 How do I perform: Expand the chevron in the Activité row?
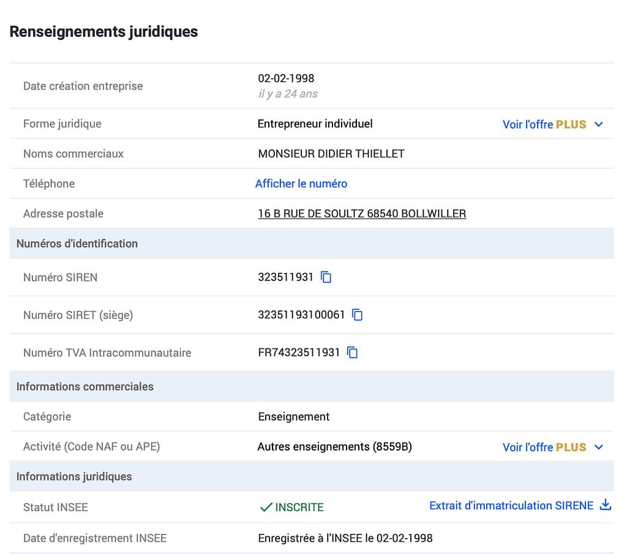pyautogui.click(x=599, y=447)
